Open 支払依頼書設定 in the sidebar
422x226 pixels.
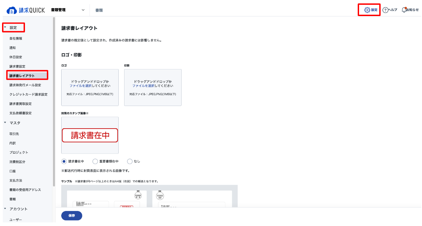[21, 113]
